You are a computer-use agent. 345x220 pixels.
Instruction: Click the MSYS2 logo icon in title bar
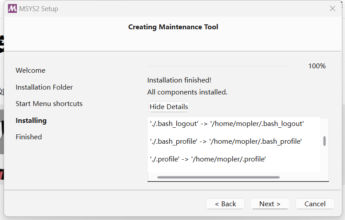(12, 8)
